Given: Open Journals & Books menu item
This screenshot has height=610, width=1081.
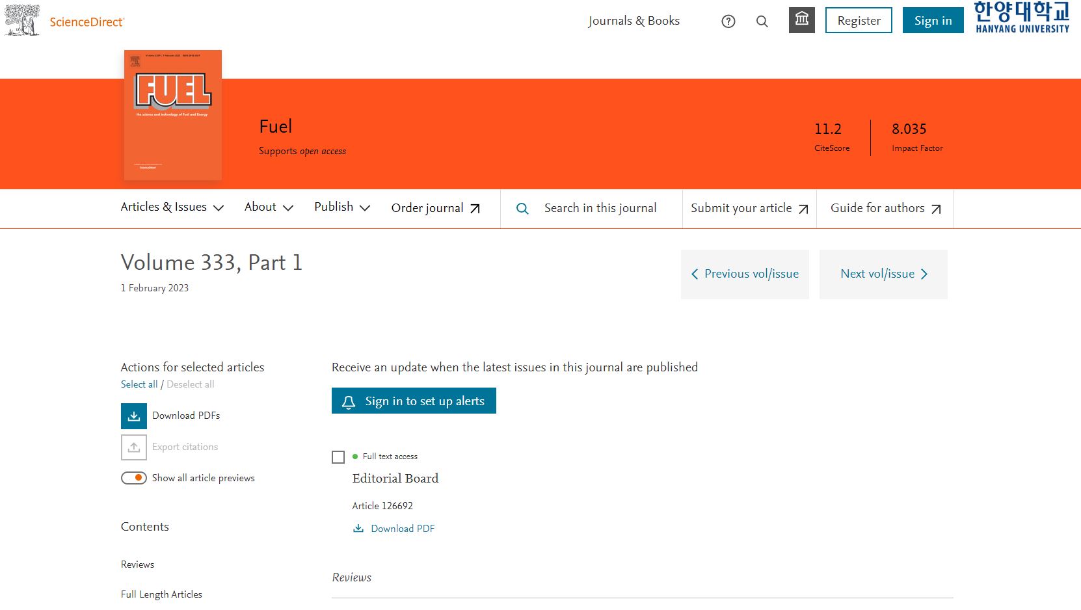Looking at the screenshot, I should (634, 21).
